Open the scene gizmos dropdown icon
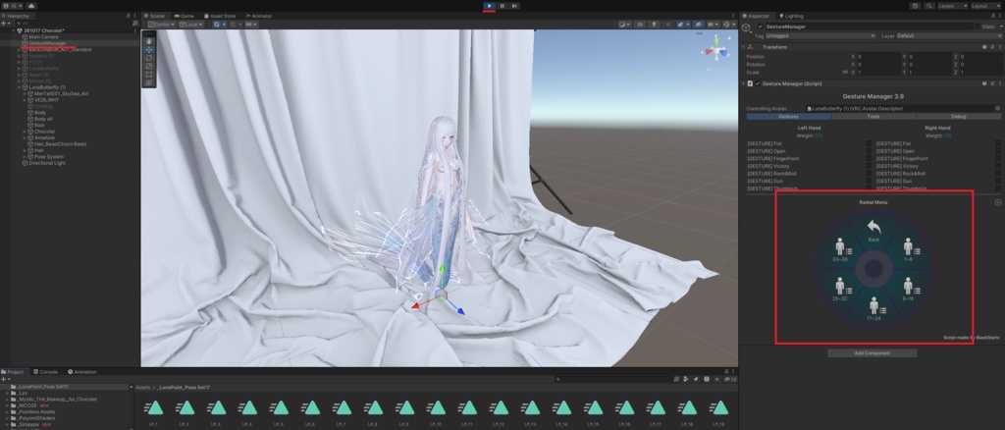1005x430 pixels. [728, 25]
